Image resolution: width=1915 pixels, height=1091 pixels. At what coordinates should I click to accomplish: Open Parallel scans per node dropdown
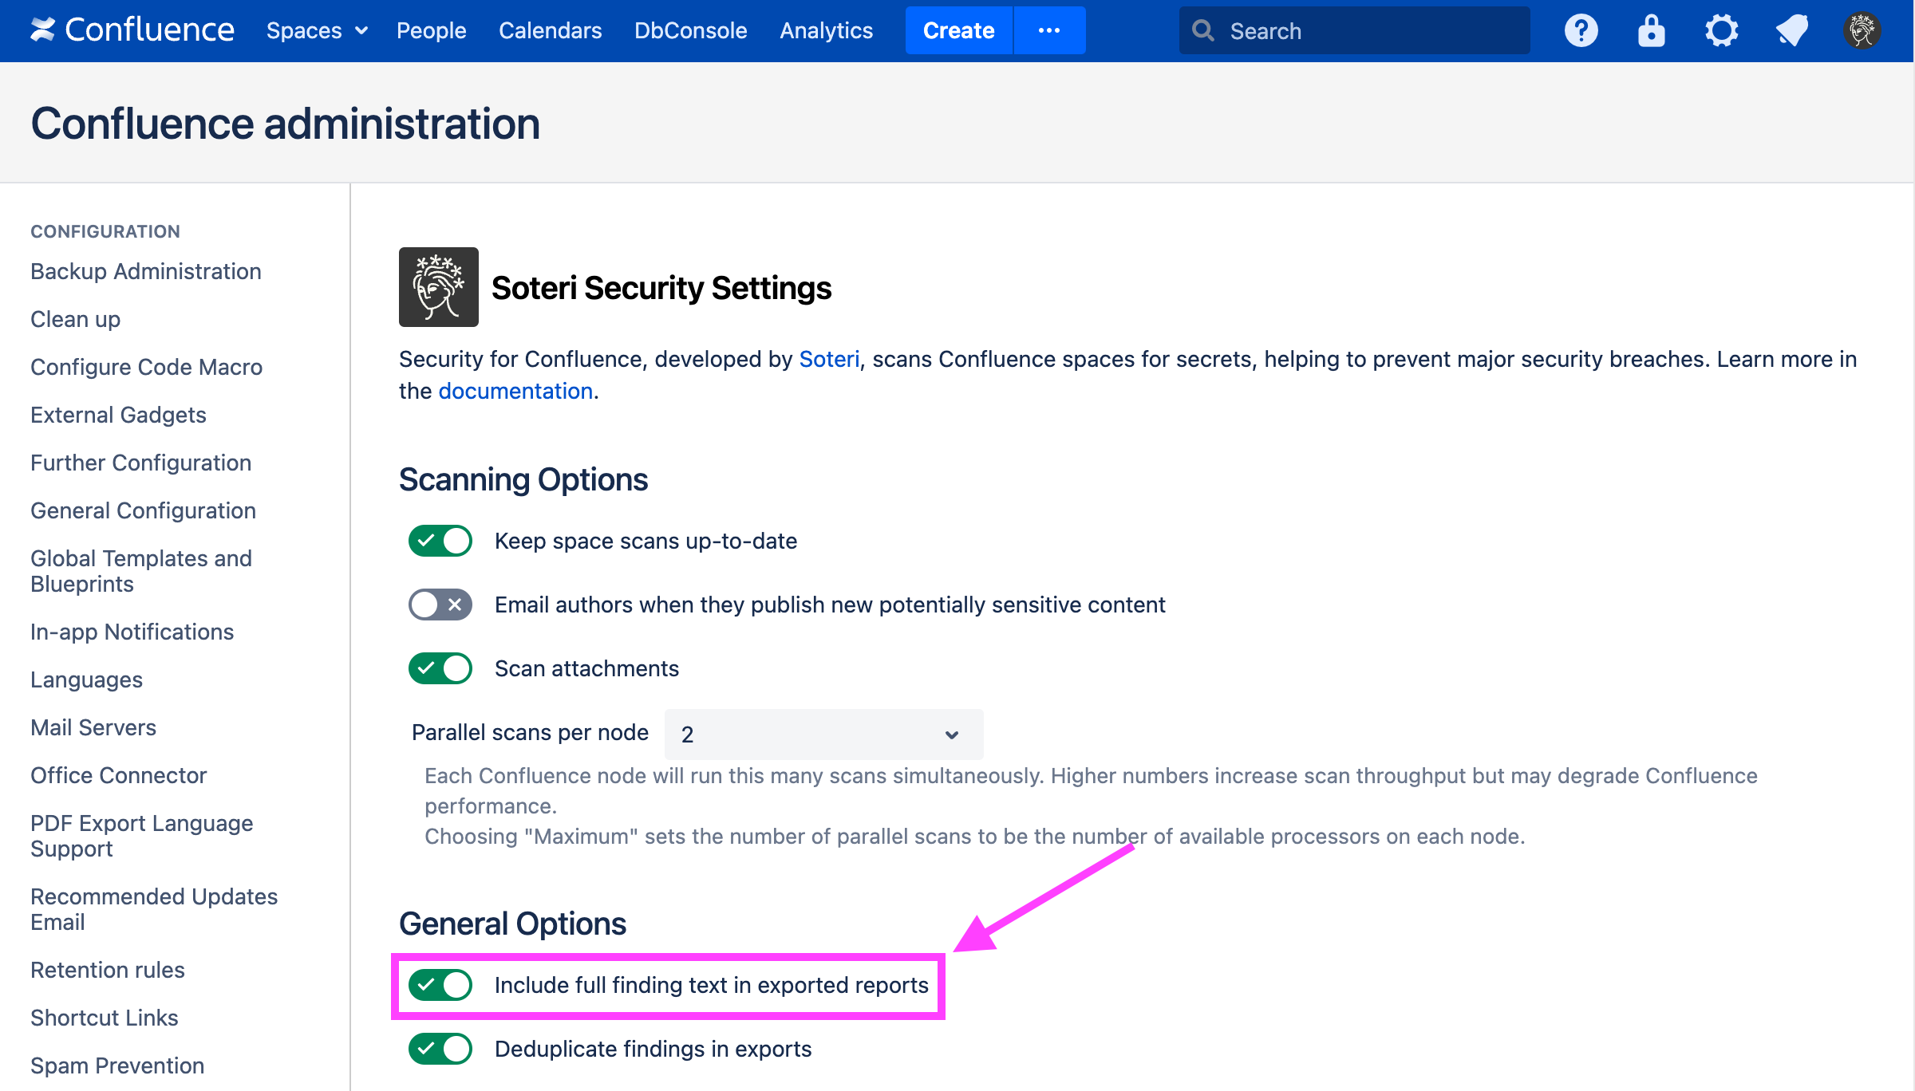823,734
